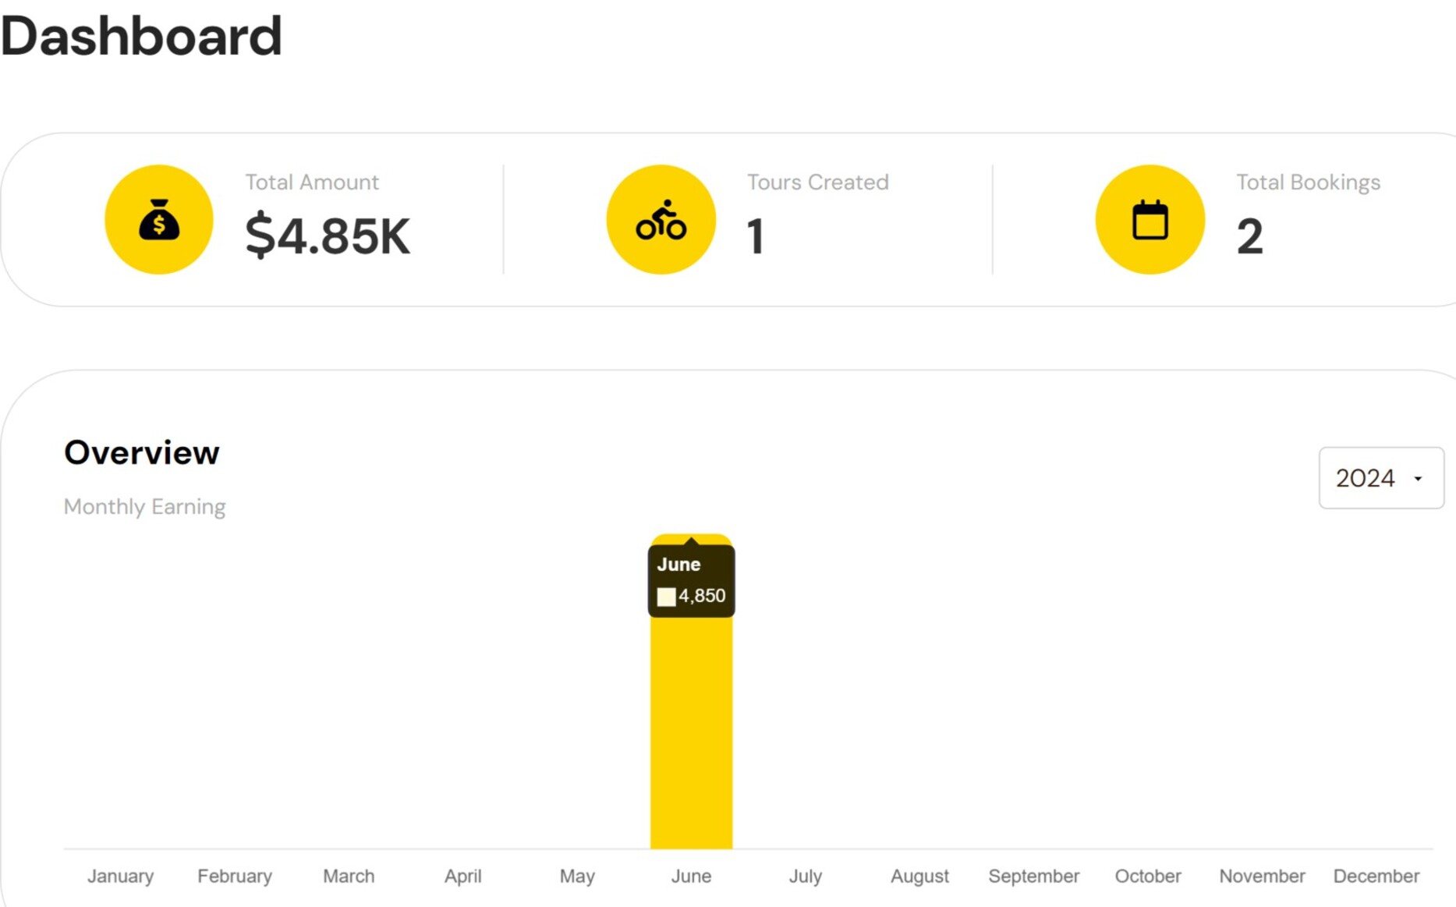
Task: Click the Monthly Earning subtitle
Action: [x=145, y=507]
